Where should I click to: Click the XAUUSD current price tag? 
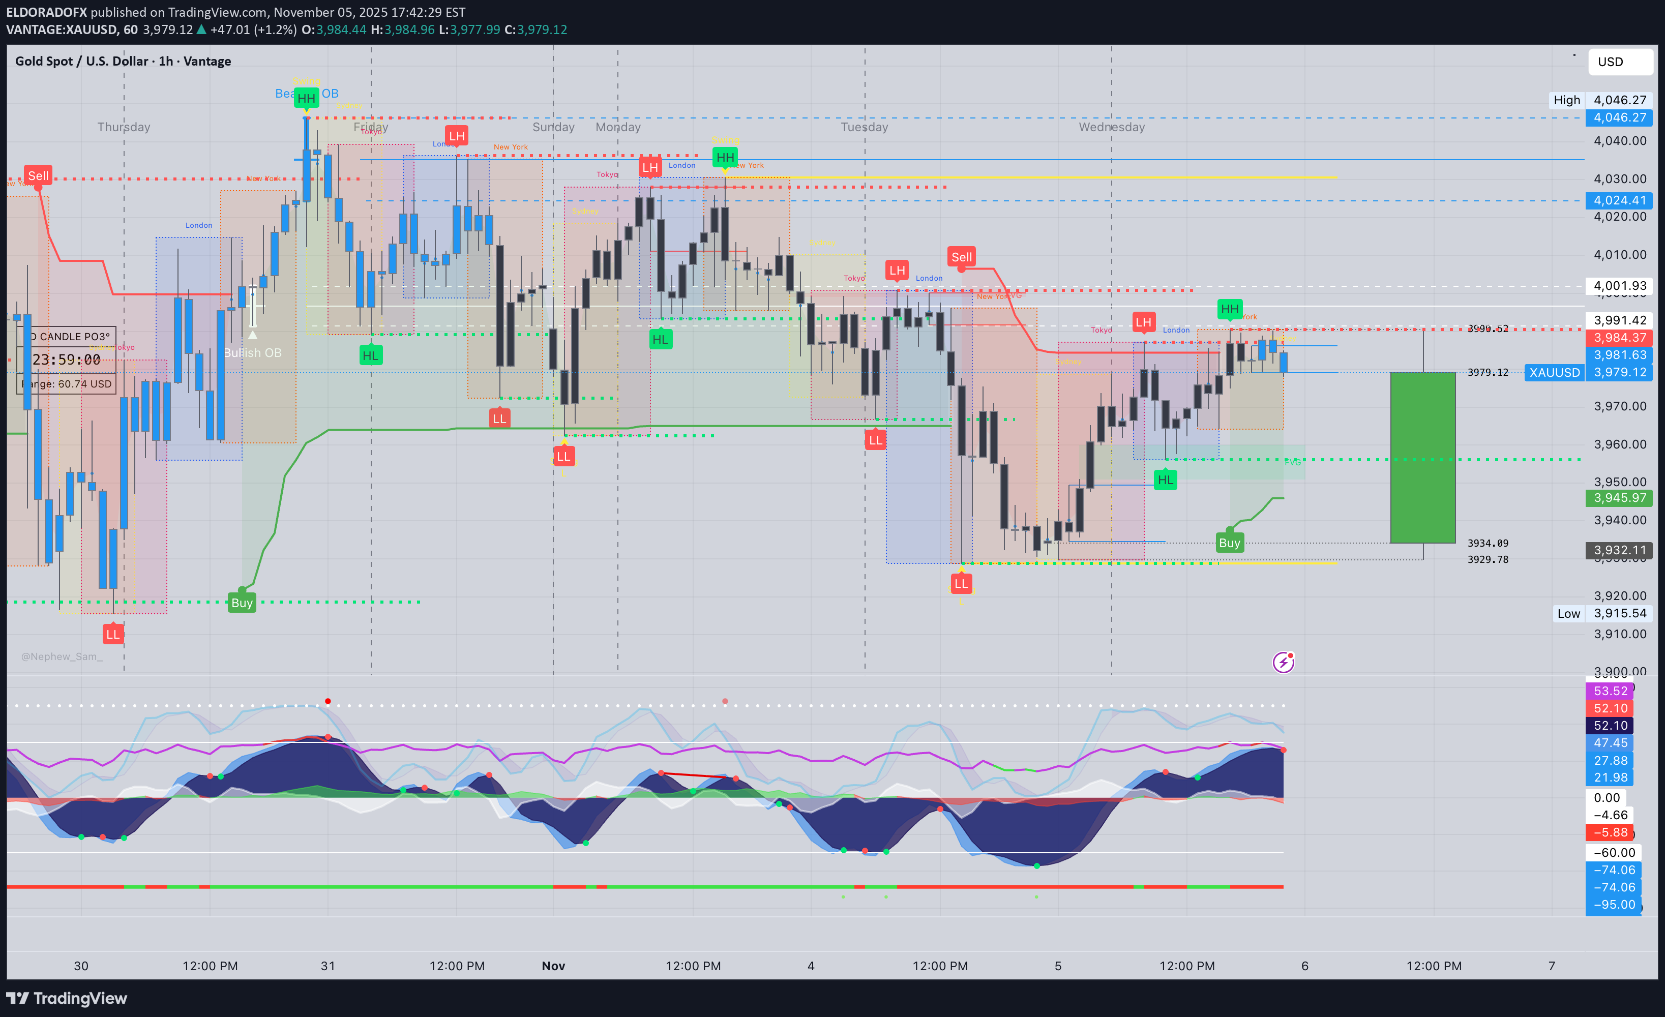pos(1554,372)
